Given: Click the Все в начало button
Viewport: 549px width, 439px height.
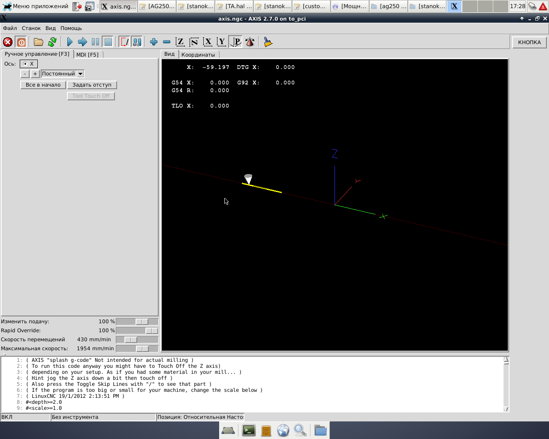Looking at the screenshot, I should point(43,85).
